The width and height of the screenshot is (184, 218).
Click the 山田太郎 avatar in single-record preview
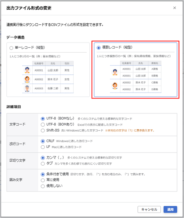coord(27,70)
